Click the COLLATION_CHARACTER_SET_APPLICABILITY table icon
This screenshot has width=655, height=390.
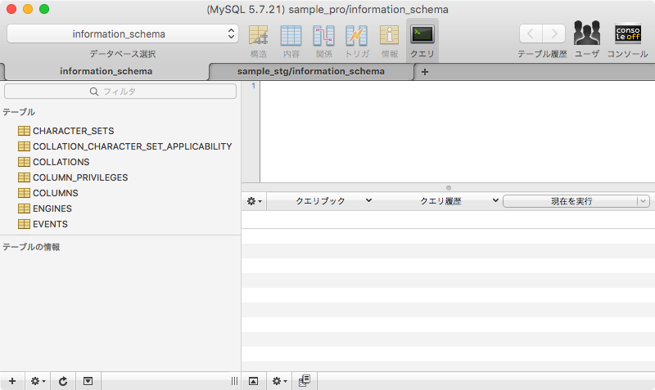point(24,146)
